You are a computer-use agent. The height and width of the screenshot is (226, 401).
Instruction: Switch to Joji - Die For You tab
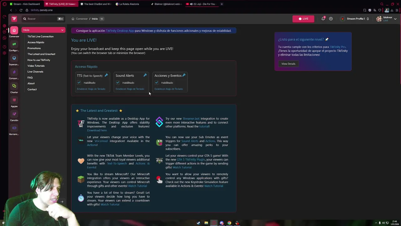201,4
